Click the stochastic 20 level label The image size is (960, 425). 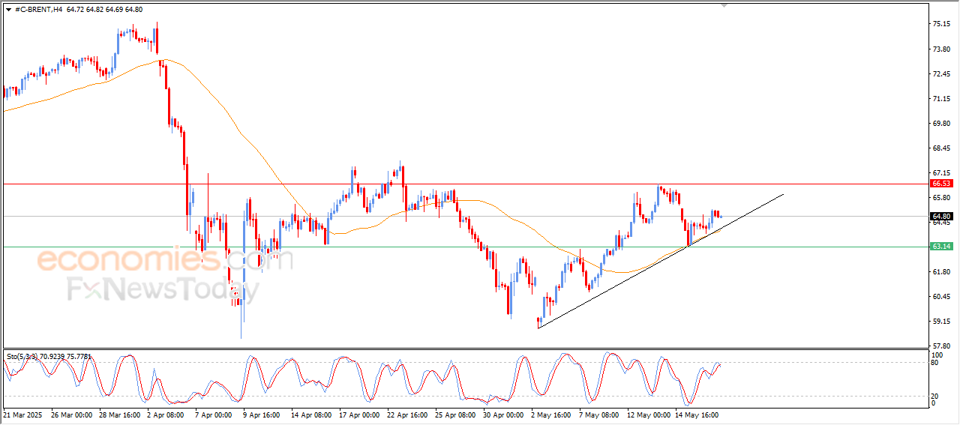[x=935, y=396]
